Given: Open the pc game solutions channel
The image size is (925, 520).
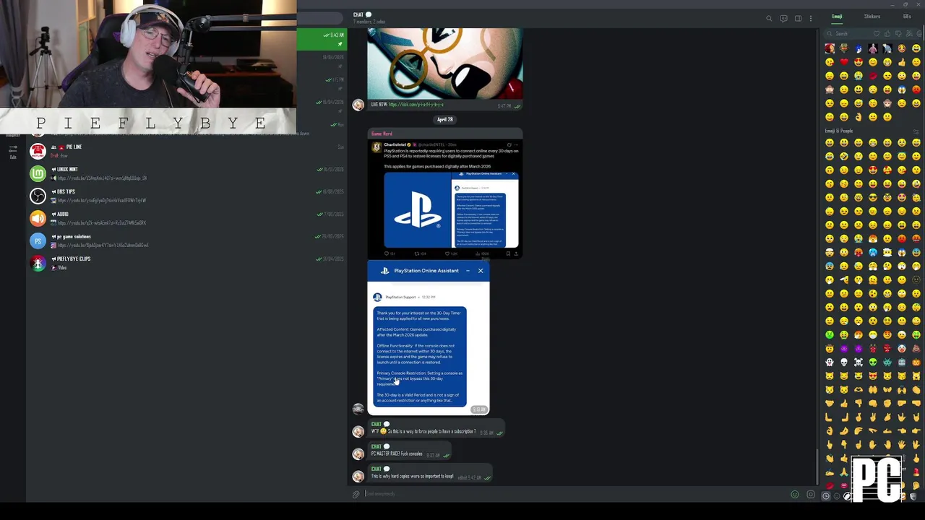Looking at the screenshot, I should point(188,240).
